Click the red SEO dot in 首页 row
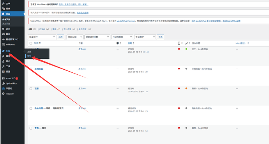This screenshot has height=144, width=269. pos(179,128)
